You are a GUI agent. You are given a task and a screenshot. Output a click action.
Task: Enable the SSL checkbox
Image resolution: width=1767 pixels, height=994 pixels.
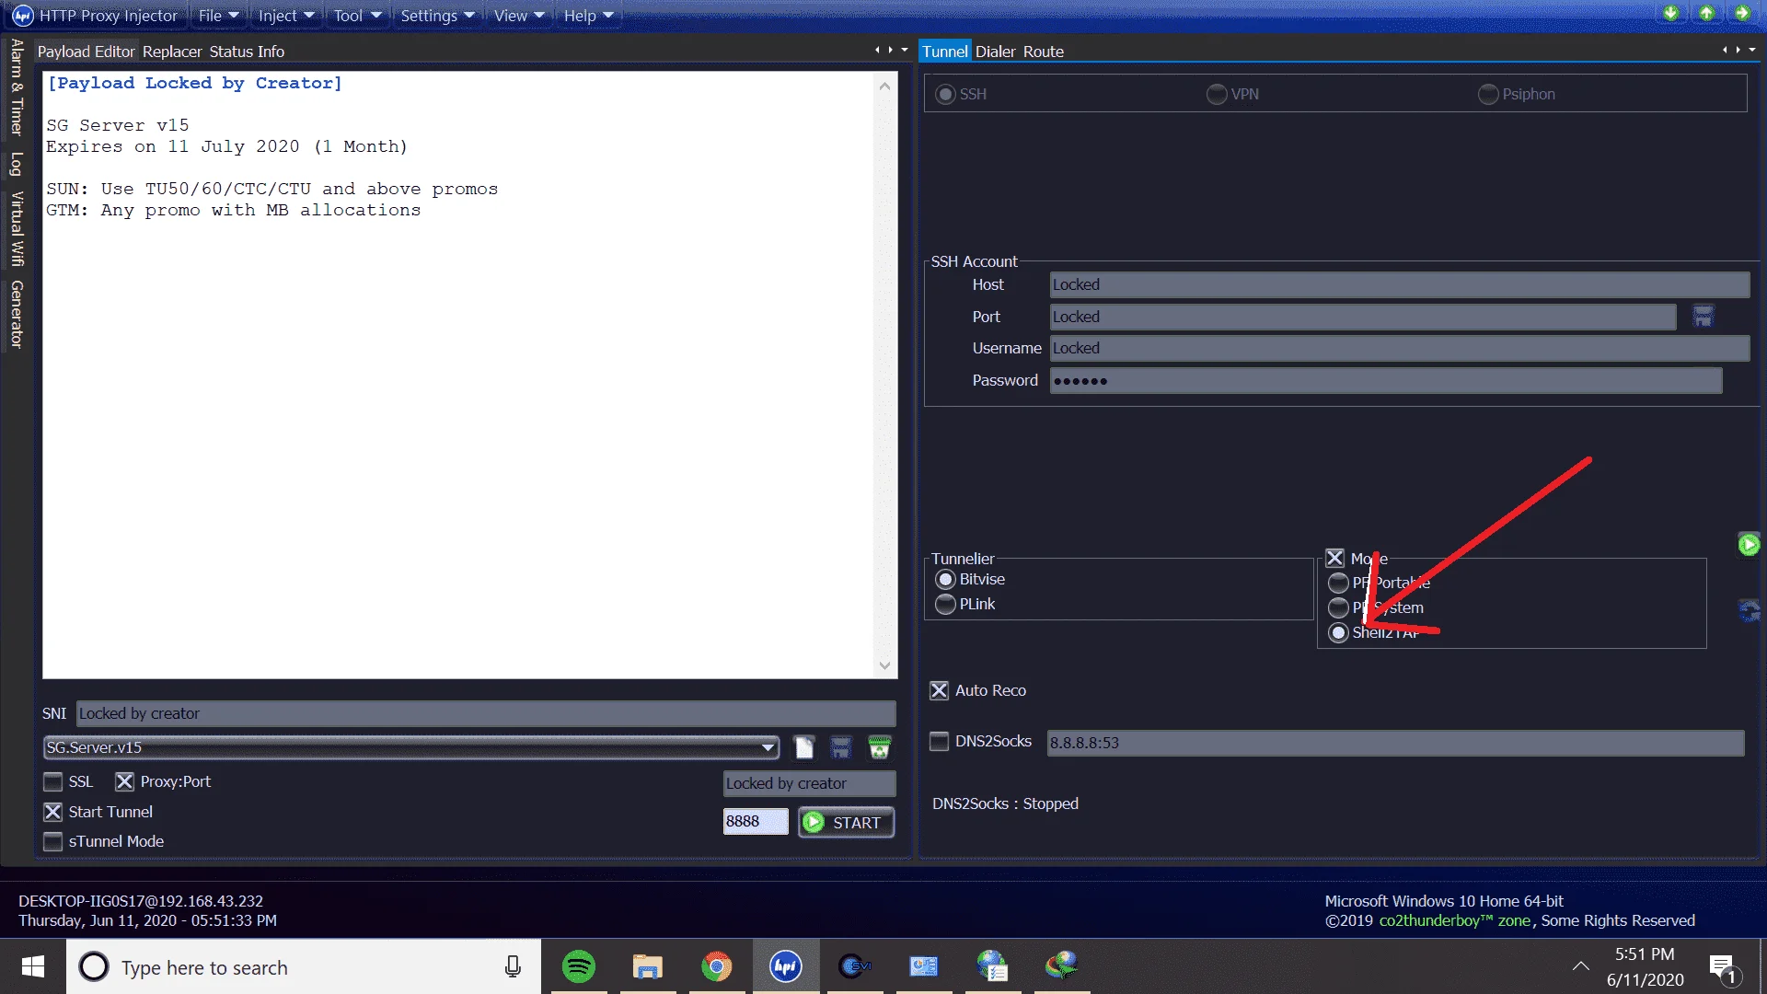pos(52,781)
